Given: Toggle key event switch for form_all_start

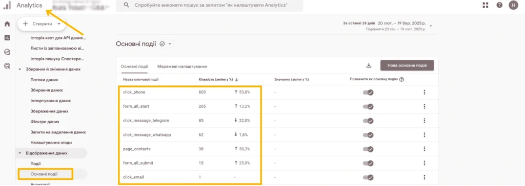Looking at the screenshot, I should 368,106.
